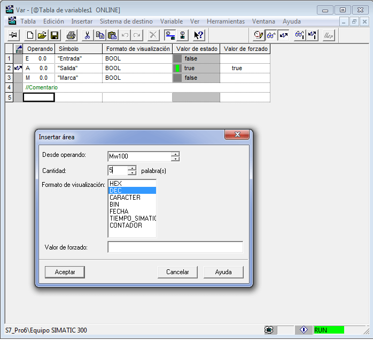Click connect to direct CPU icon
This screenshot has width=373, height=340.
182,35
